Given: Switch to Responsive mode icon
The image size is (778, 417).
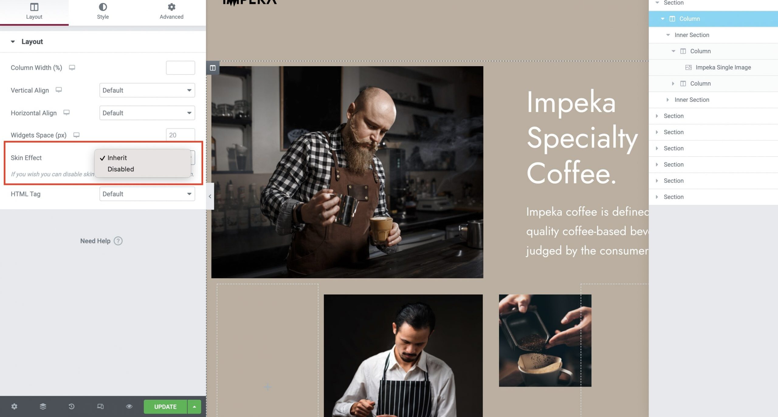Looking at the screenshot, I should coord(100,406).
